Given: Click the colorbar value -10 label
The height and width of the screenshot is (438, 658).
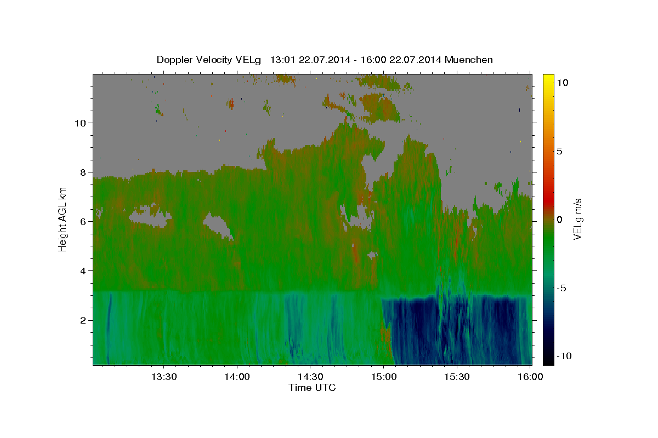Looking at the screenshot, I should pyautogui.click(x=565, y=356).
